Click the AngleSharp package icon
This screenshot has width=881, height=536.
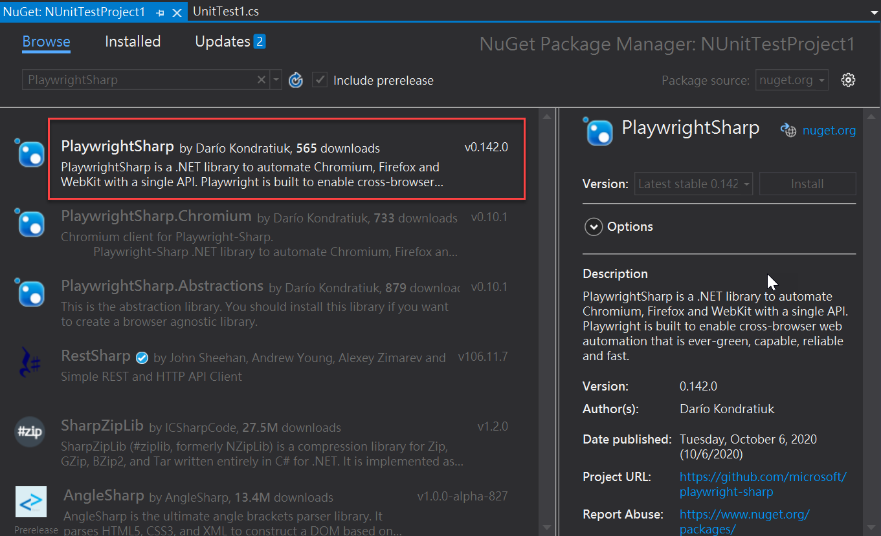point(30,502)
